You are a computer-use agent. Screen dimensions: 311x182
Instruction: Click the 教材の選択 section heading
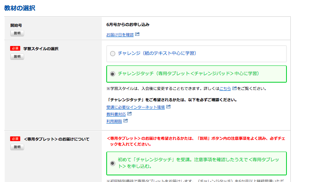(20, 7)
